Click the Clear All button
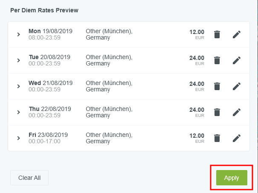 pos(29,178)
